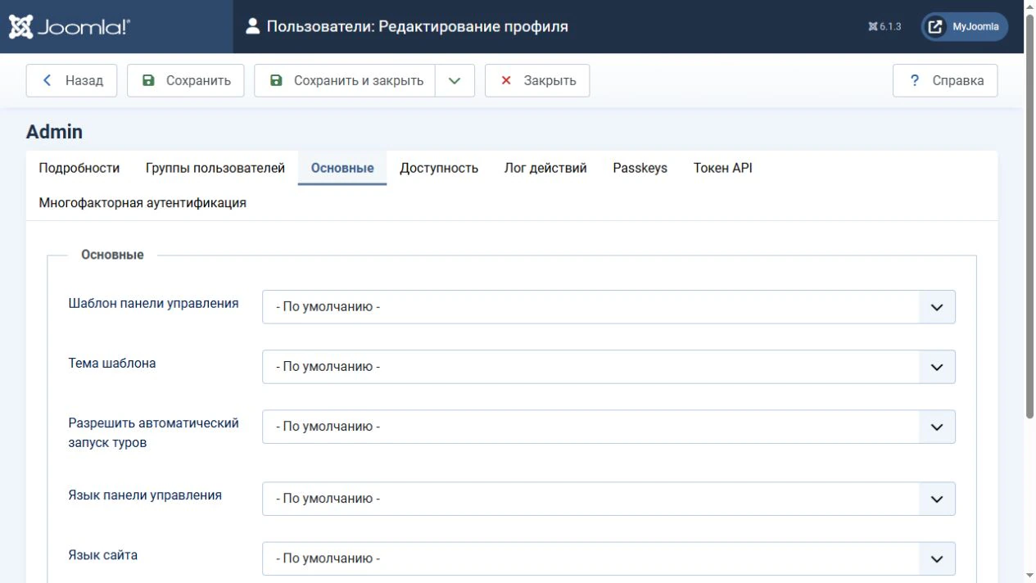Image resolution: width=1036 pixels, height=583 pixels.
Task: Click the Admin heading
Action: (x=54, y=132)
